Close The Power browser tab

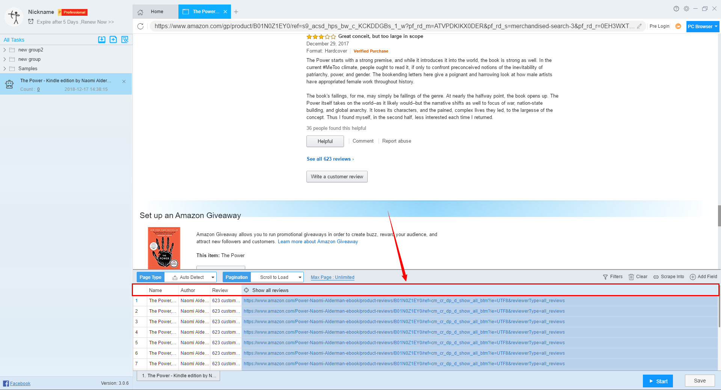pos(225,12)
